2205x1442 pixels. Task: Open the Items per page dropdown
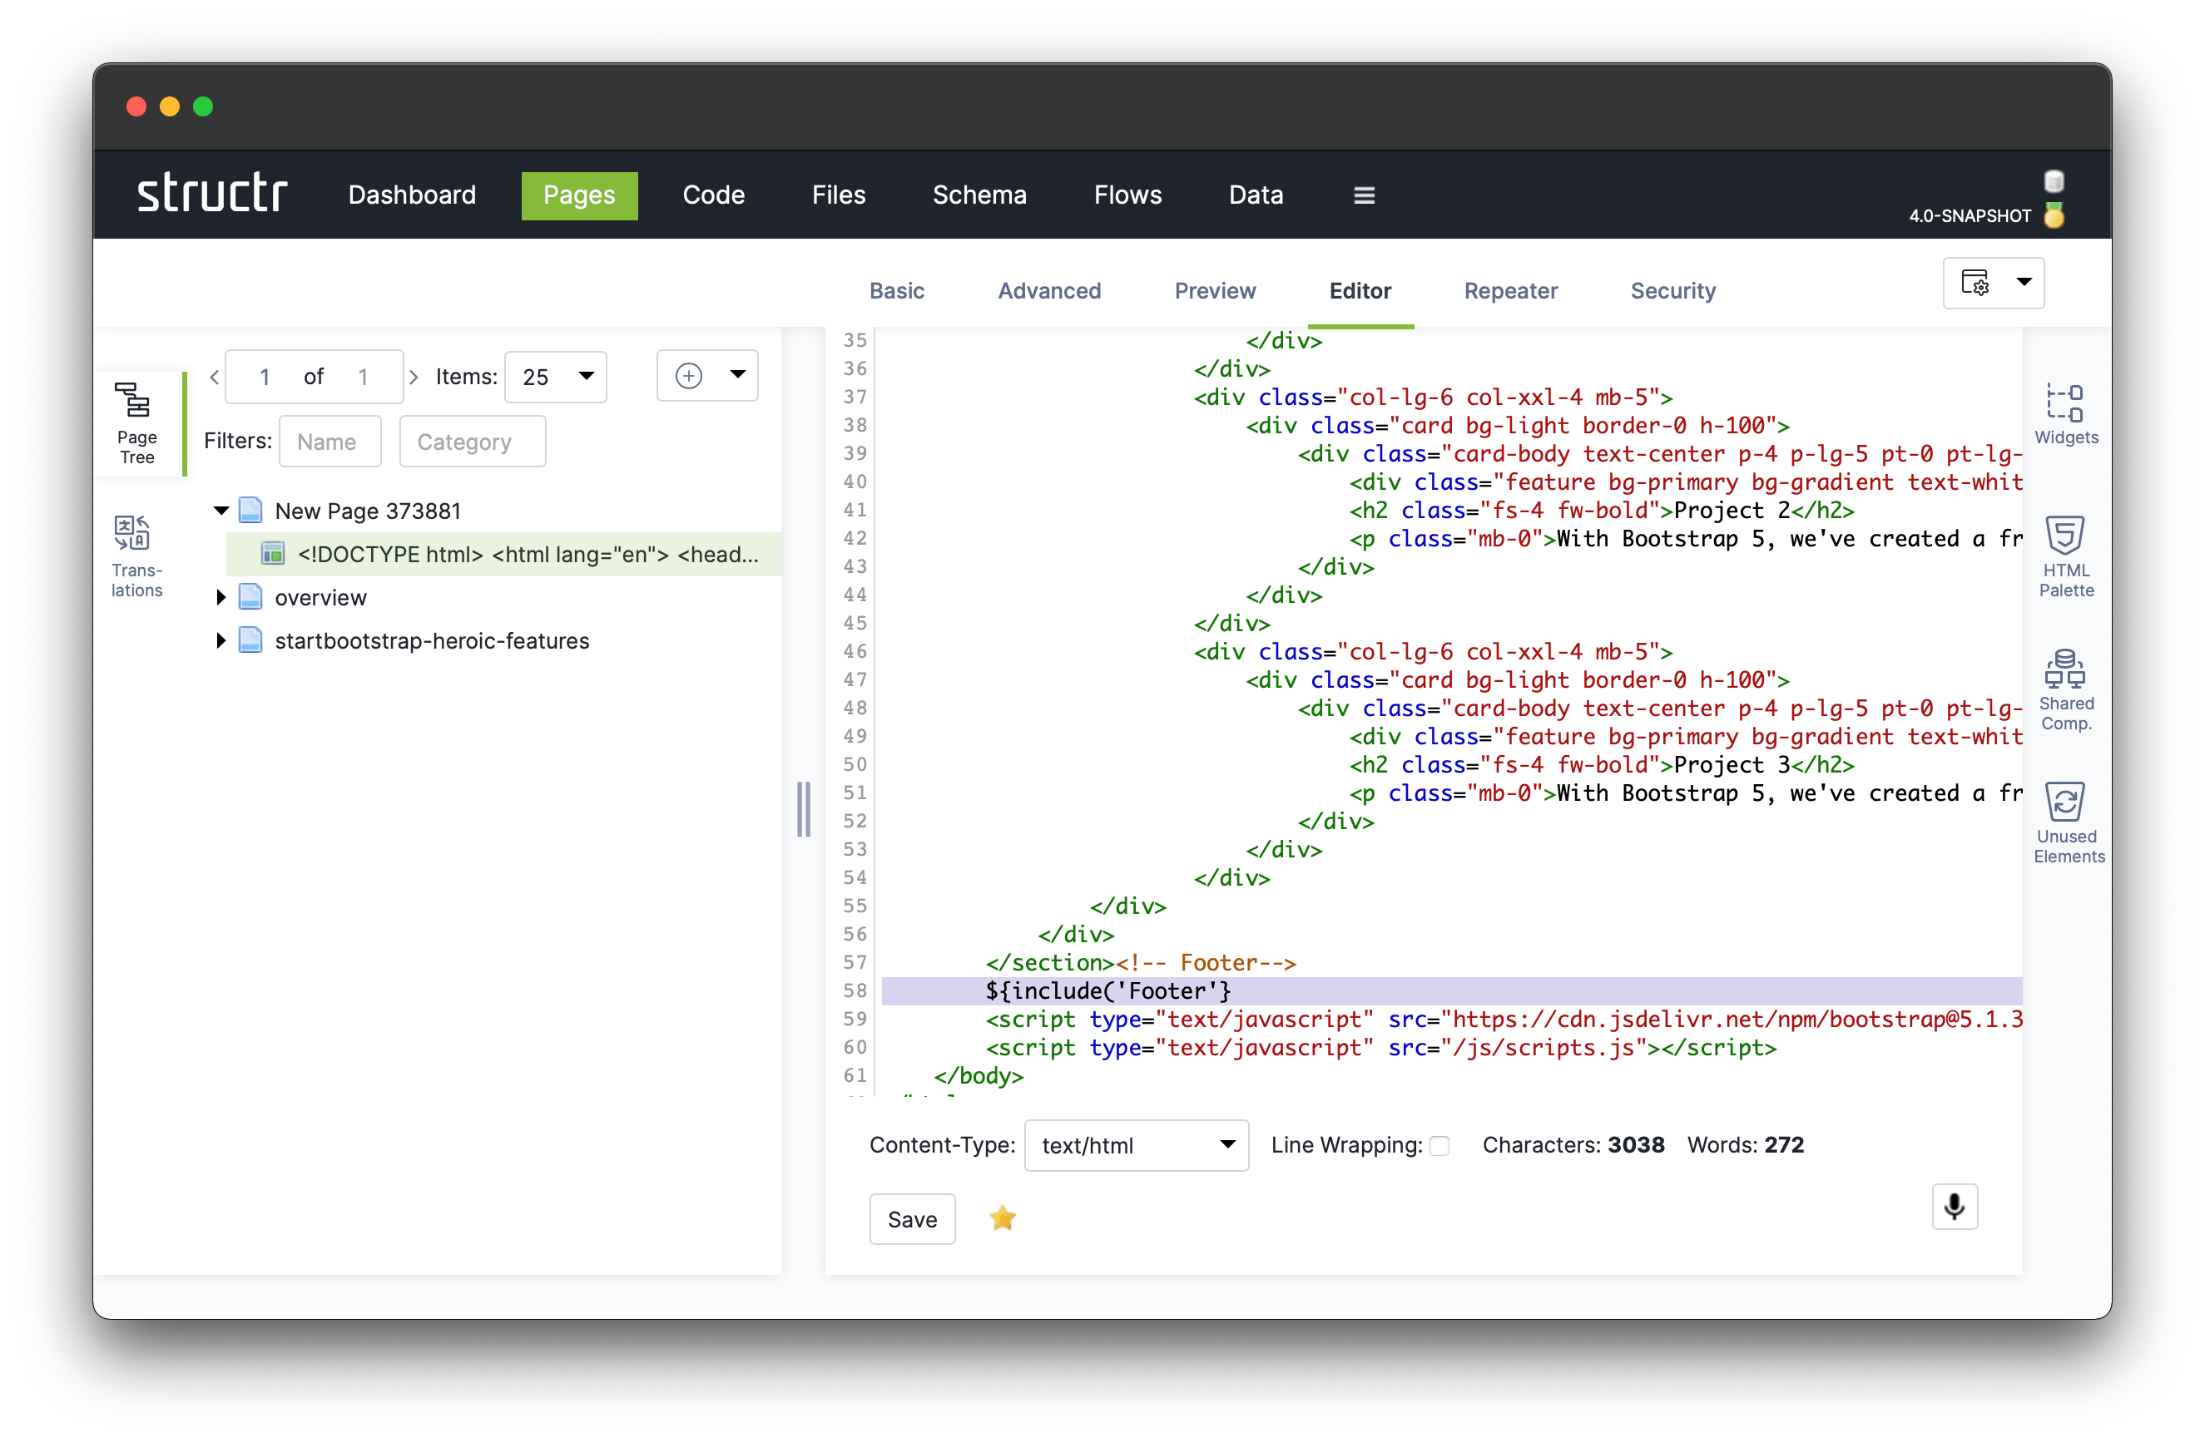click(556, 377)
